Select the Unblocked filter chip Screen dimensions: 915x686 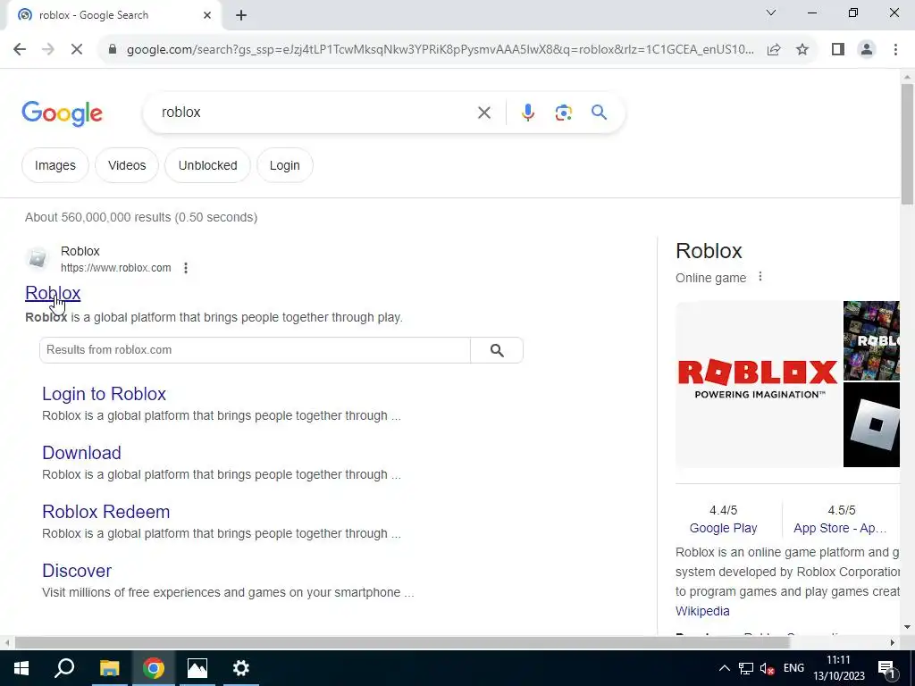[207, 165]
